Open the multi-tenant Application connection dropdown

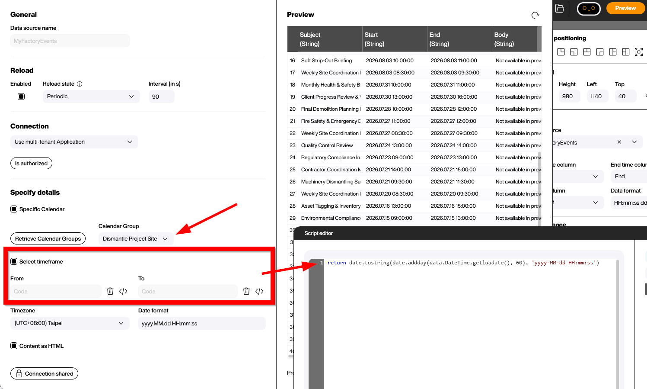(x=74, y=142)
